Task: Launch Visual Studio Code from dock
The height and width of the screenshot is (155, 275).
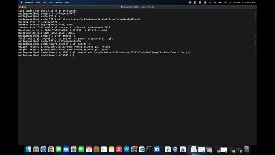Action: pos(142,149)
